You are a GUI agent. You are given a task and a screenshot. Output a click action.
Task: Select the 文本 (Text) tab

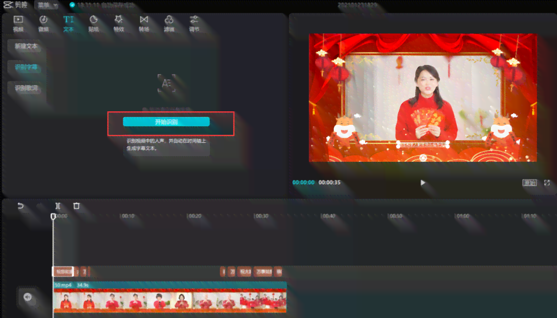69,23
